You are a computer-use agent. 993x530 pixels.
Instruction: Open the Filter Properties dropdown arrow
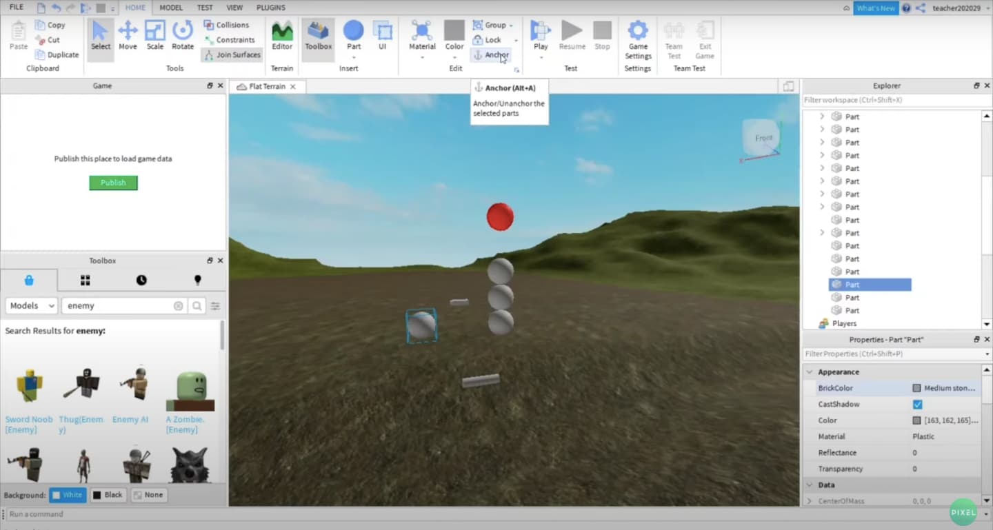tap(987, 354)
